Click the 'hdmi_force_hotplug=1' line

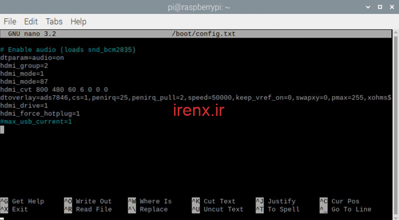pyautogui.click(x=40, y=114)
